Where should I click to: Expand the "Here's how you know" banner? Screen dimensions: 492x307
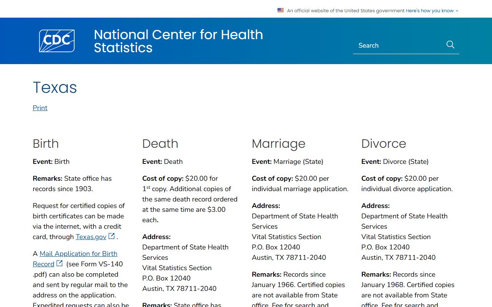coord(429,11)
